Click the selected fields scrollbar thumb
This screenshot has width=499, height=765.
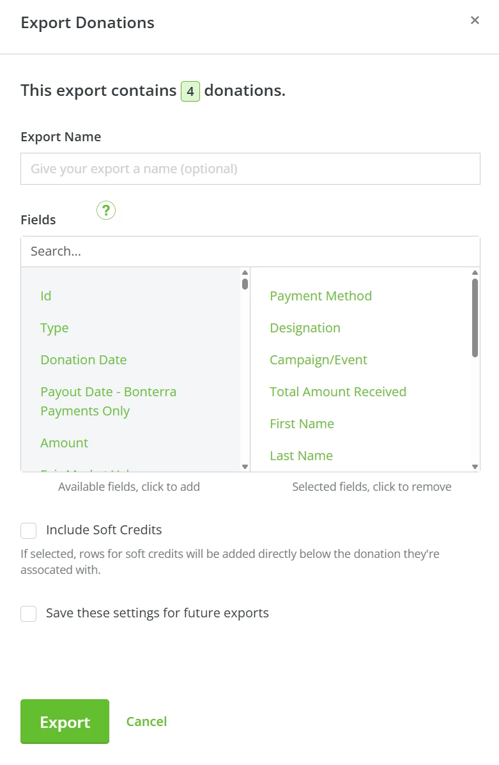475,318
